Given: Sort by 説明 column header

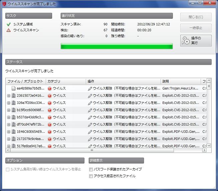Looking at the screenshot, I should tap(181, 81).
